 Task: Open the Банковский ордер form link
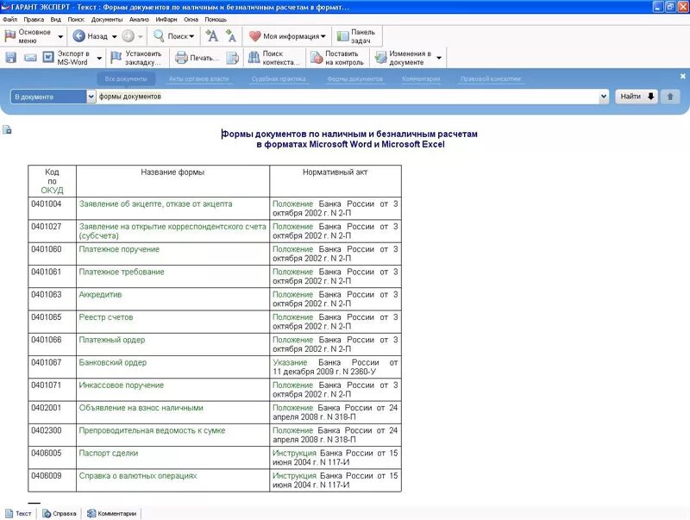click(x=113, y=362)
